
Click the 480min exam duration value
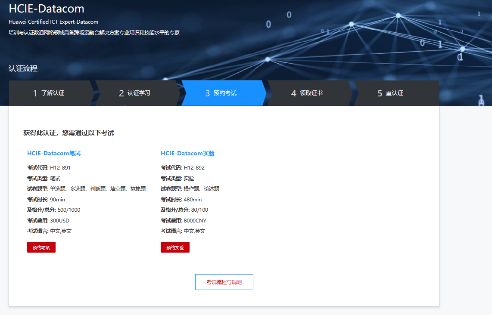(x=193, y=200)
